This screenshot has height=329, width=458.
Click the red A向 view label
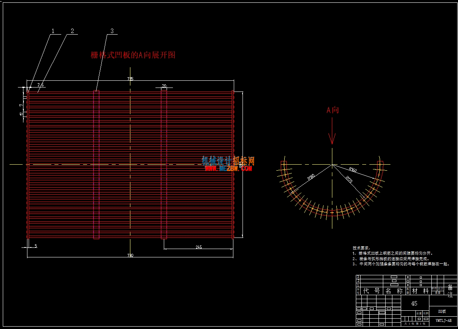click(332, 110)
